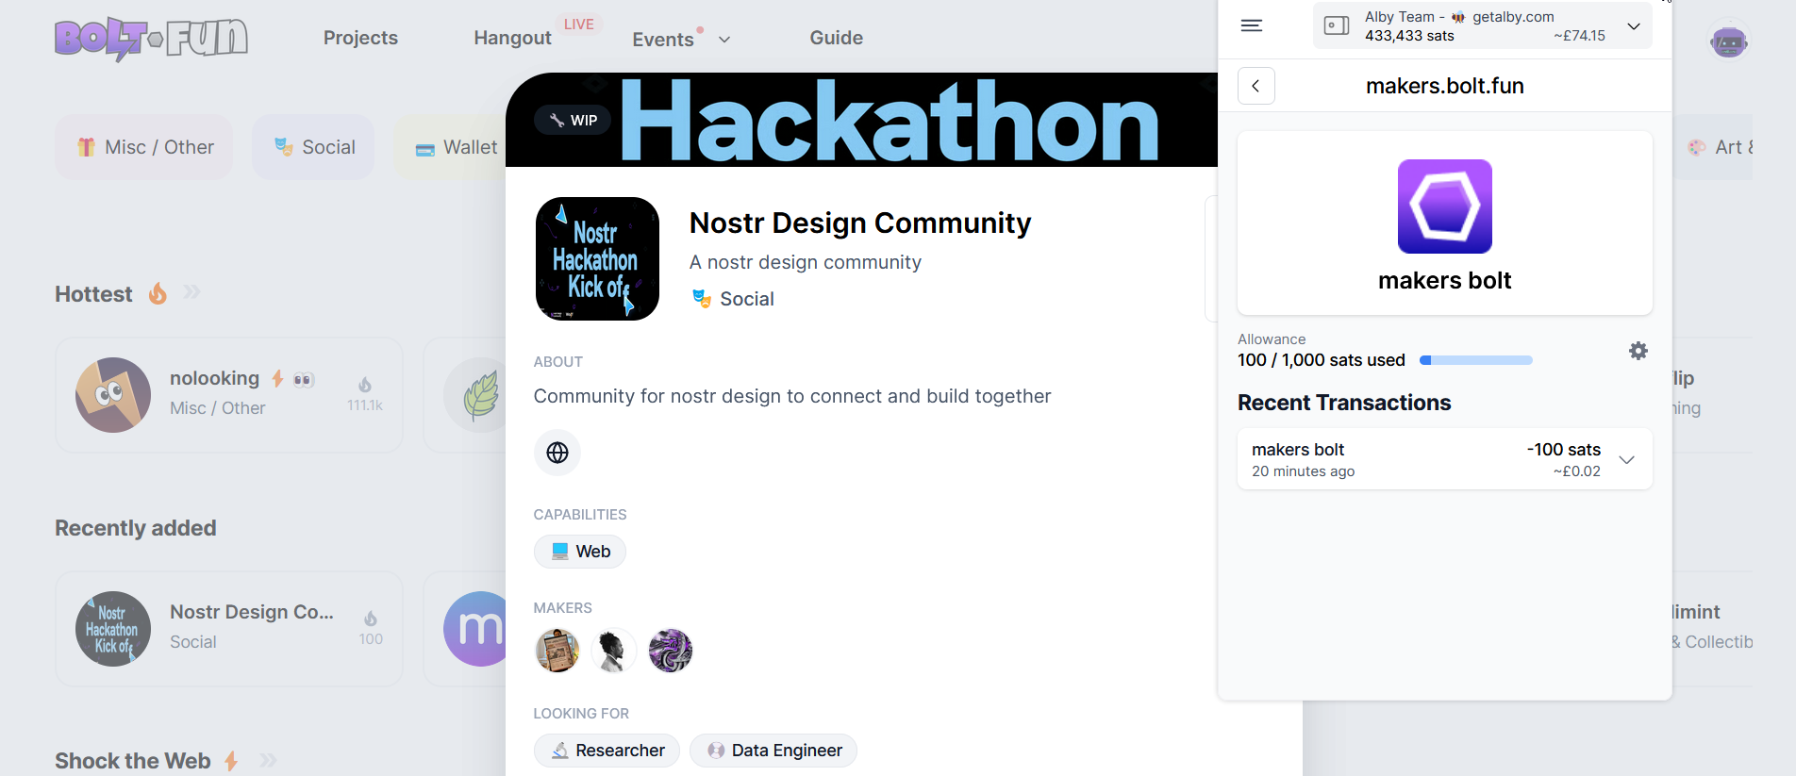Click the allowance usage progress bar
The width and height of the screenshot is (1796, 776).
click(1475, 360)
